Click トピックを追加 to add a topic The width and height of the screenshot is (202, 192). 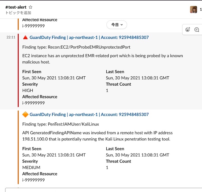(x=18, y=13)
